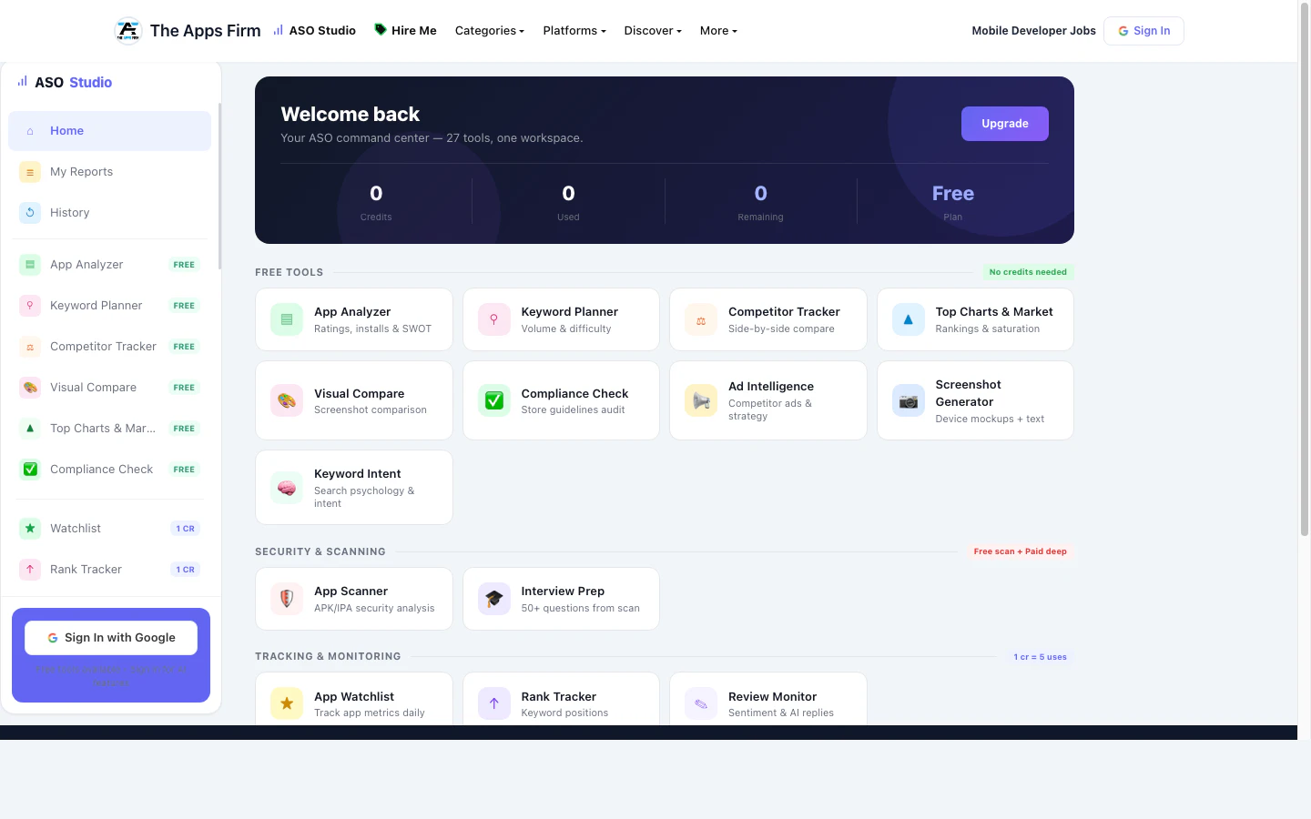
Task: Open Mobile Developer Jobs link
Action: [1033, 31]
